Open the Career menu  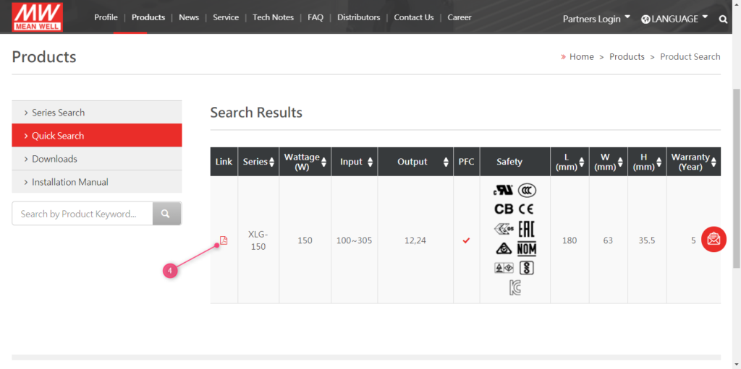click(460, 17)
